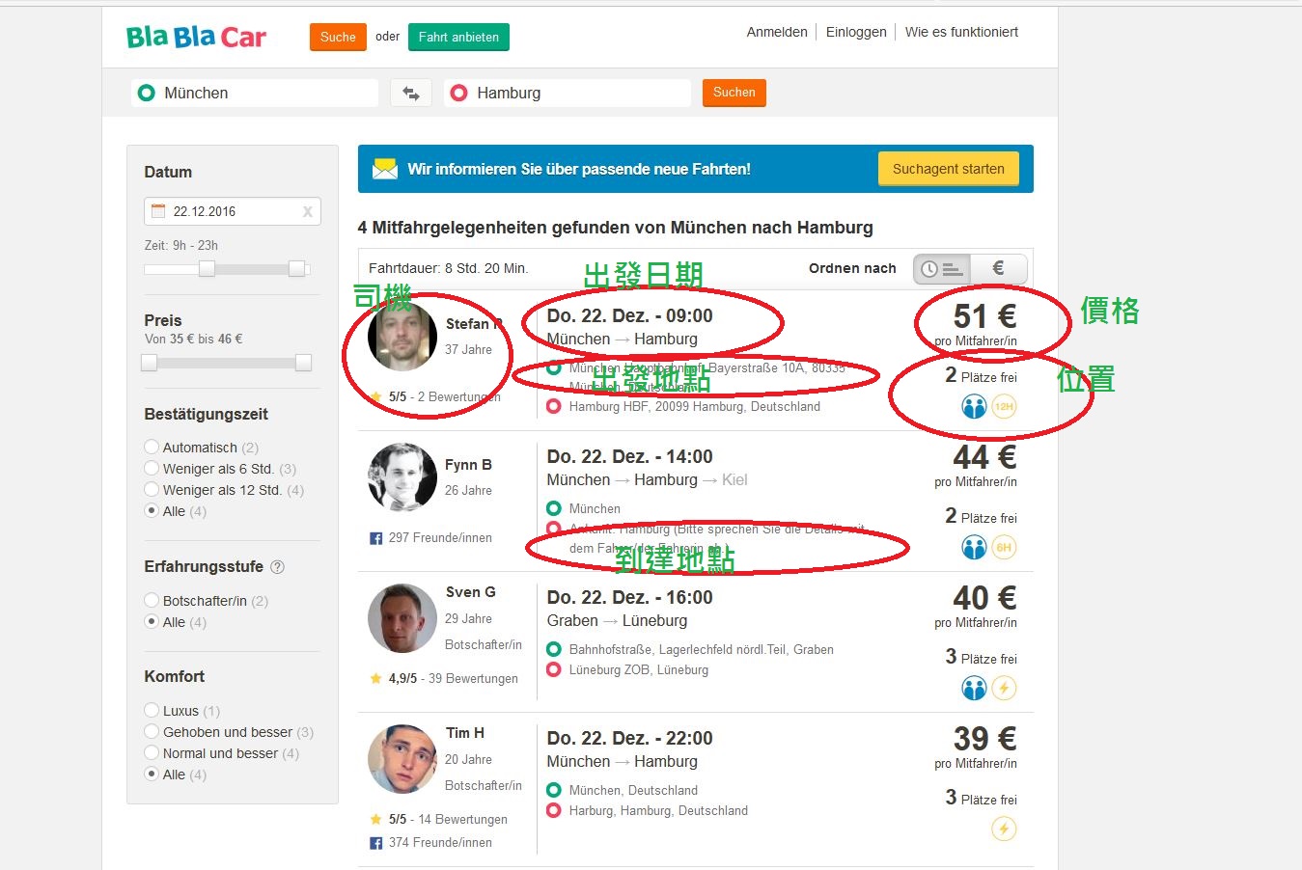
Task: Click the green Fahrt anbieten button
Action: click(458, 36)
